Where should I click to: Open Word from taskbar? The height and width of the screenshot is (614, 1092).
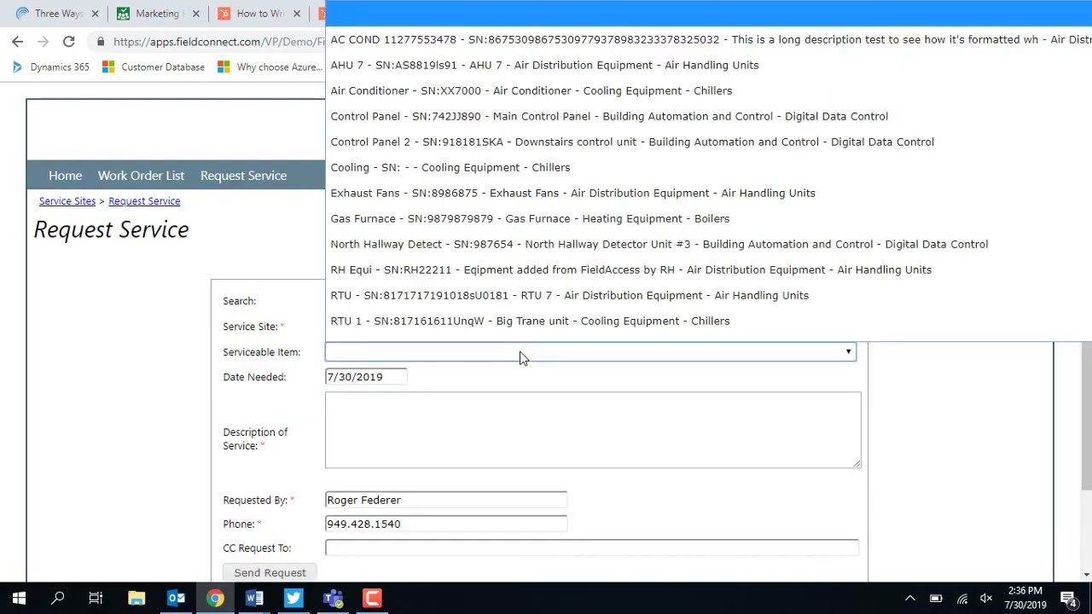pyautogui.click(x=254, y=599)
